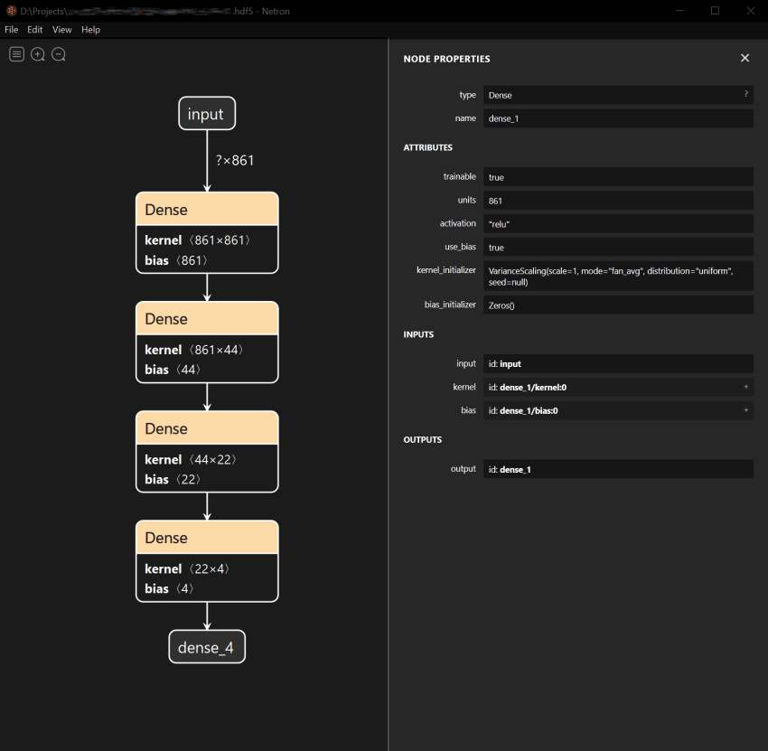The height and width of the screenshot is (751, 768).
Task: Open the Edit menu
Action: [x=34, y=29]
